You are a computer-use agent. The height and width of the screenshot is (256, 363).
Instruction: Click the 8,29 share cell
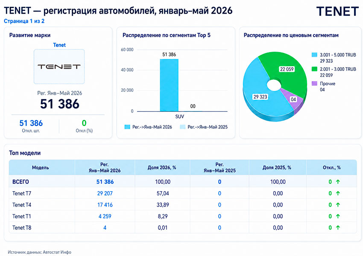(163, 216)
